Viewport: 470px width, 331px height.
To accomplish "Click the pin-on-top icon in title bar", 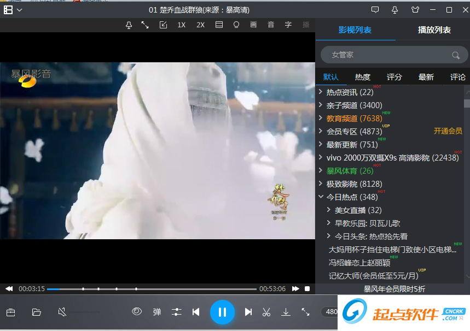I will 394,10.
